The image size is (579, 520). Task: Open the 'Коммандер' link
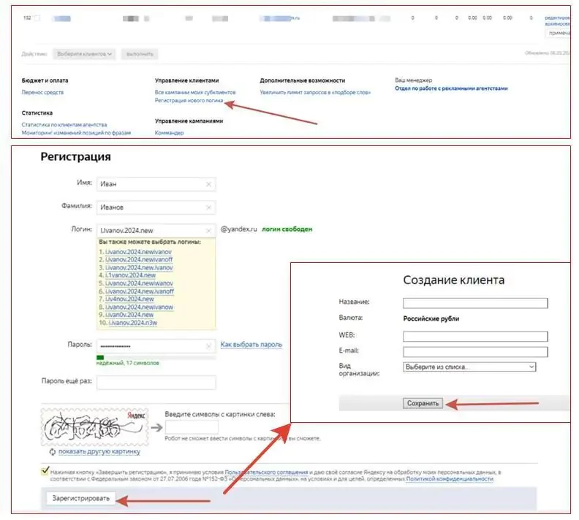(169, 133)
